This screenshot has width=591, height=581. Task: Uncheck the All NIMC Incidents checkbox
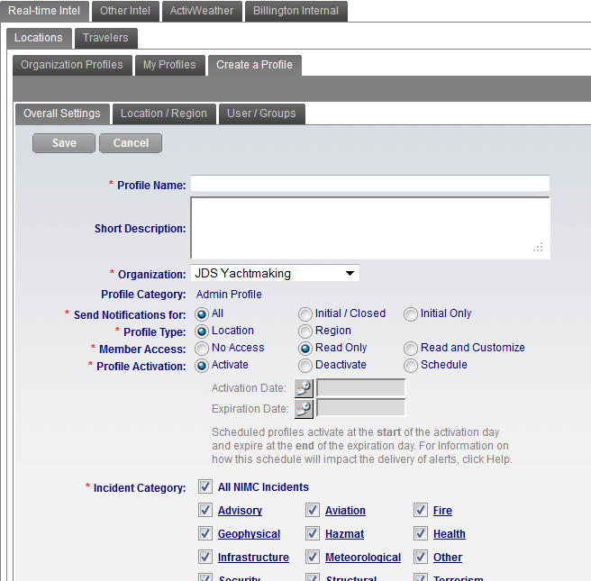(205, 487)
